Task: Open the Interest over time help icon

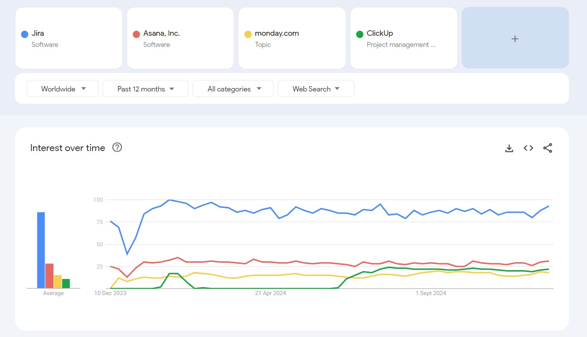Action: (117, 148)
